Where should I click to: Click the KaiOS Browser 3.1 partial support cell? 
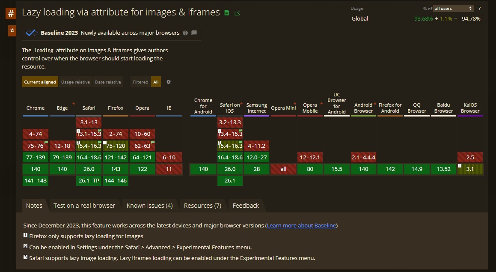coord(470,169)
